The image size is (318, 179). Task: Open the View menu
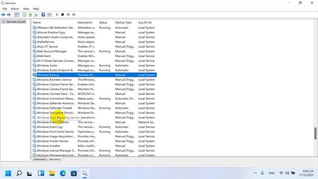[x=26, y=9]
